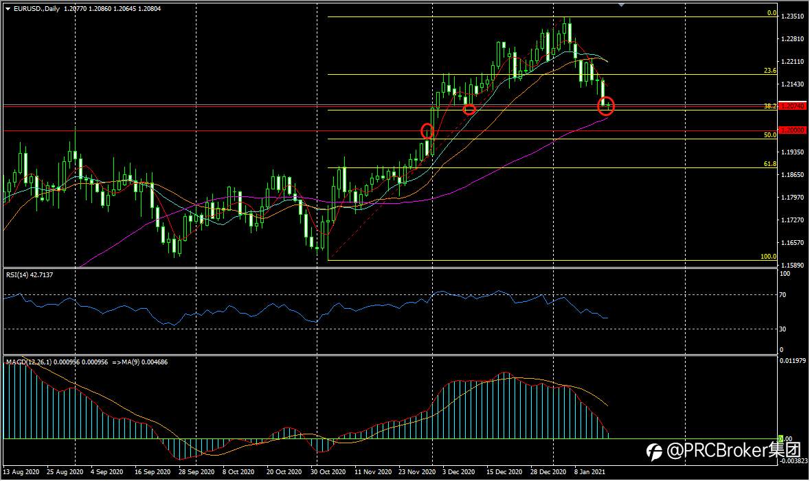Click the 11 Nov 2020 date label
Image resolution: width=810 pixels, height=481 pixels.
click(x=373, y=472)
